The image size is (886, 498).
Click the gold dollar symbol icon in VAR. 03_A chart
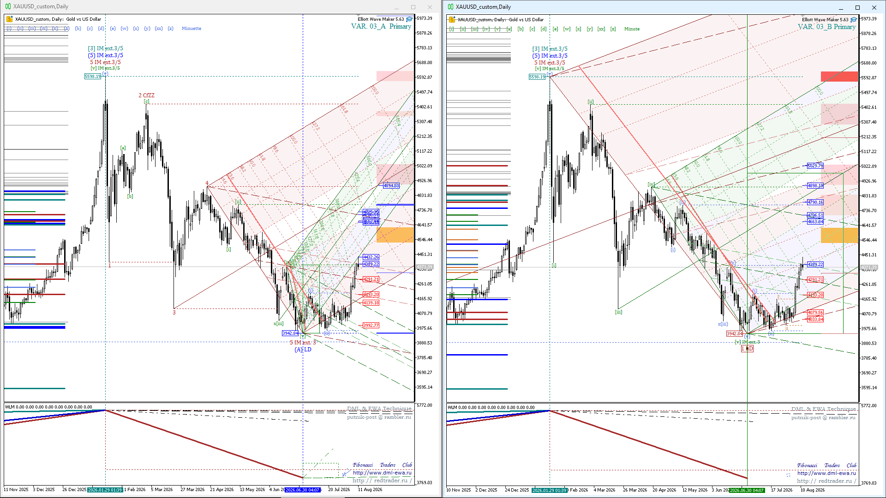coord(9,19)
